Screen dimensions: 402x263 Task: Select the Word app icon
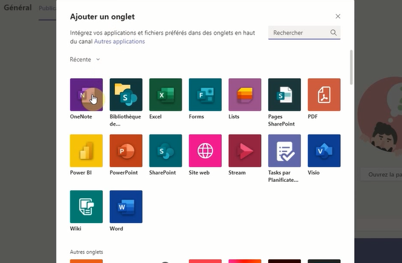pyautogui.click(x=126, y=207)
